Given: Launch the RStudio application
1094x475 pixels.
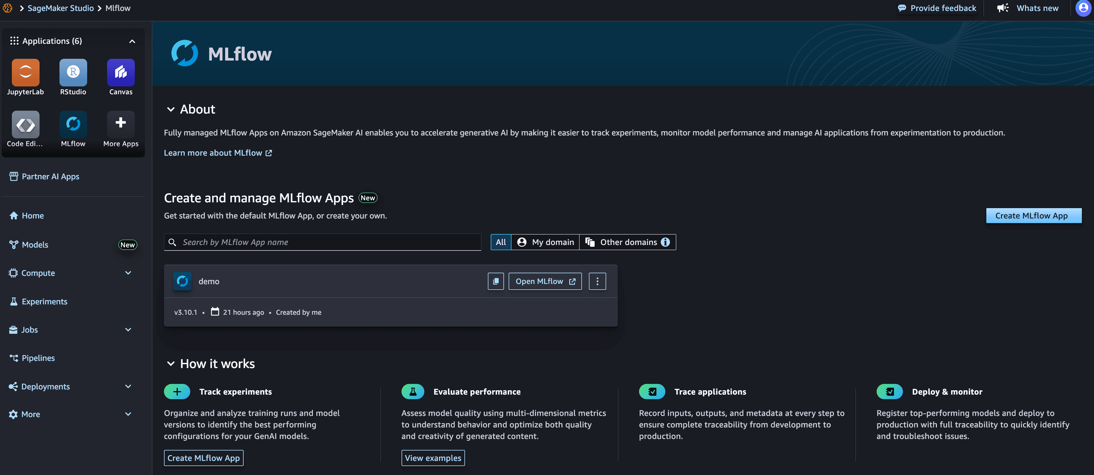Looking at the screenshot, I should tap(73, 73).
